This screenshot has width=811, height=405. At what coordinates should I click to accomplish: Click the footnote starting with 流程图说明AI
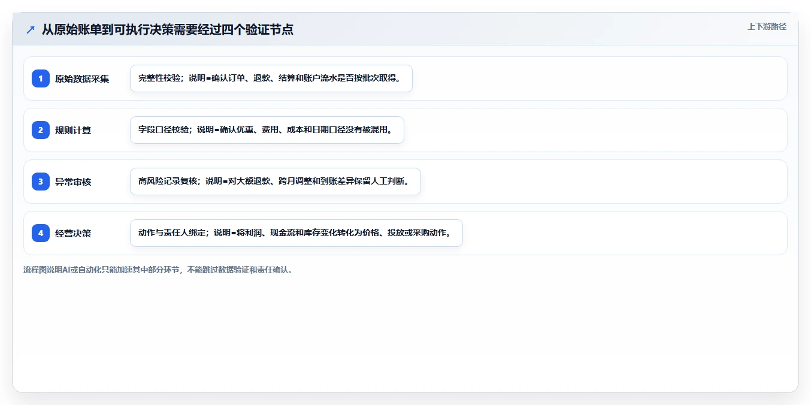click(158, 270)
